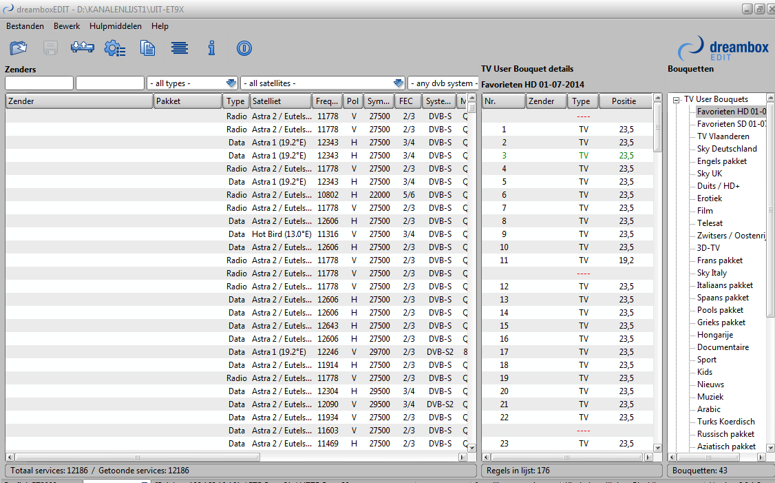The width and height of the screenshot is (775, 483).
Task: Select Turks Koerdisch bouquet
Action: [x=725, y=422]
